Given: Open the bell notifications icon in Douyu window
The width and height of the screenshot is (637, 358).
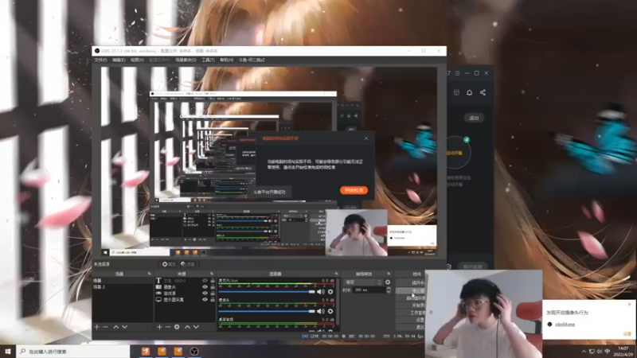Looking at the screenshot, I should (x=469, y=92).
